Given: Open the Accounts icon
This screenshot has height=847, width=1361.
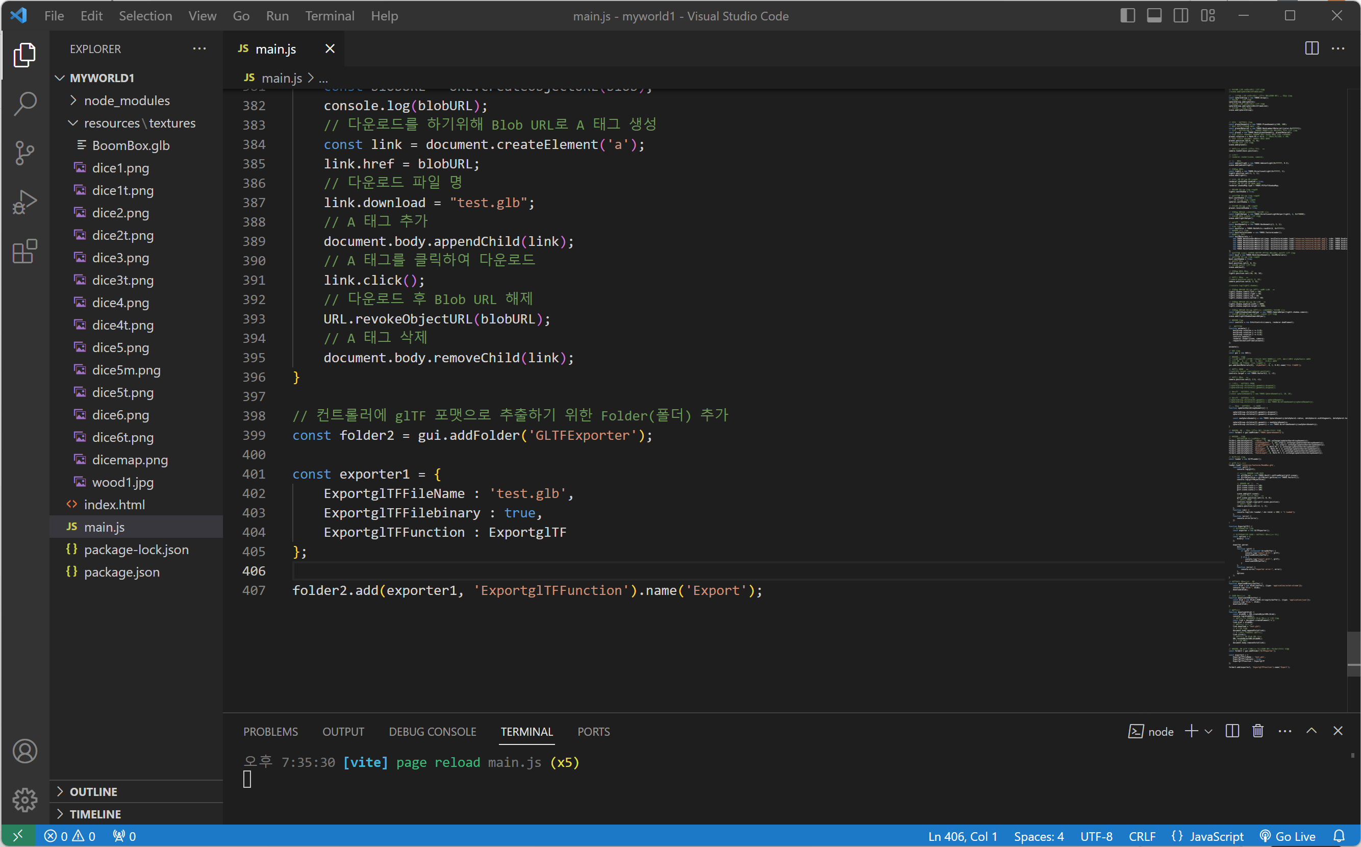Looking at the screenshot, I should [24, 751].
